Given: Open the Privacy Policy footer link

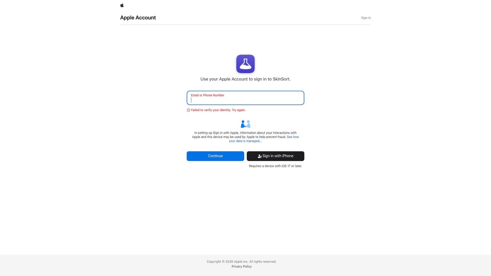Looking at the screenshot, I should tap(241, 267).
